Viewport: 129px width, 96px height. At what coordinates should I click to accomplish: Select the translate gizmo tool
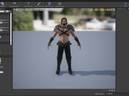[x=83, y=10]
